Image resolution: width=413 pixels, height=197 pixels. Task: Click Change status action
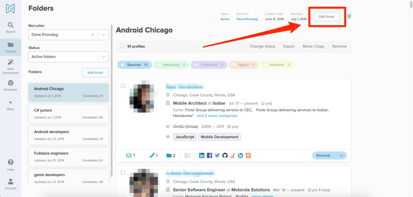(x=262, y=46)
